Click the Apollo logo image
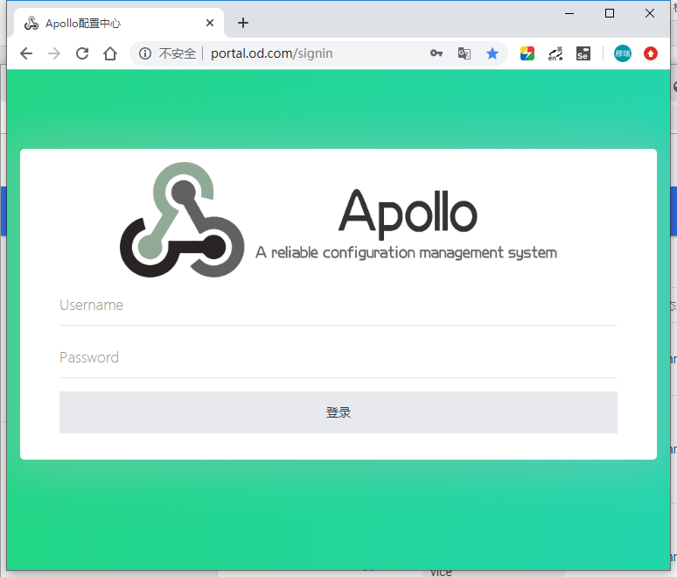 tap(182, 220)
